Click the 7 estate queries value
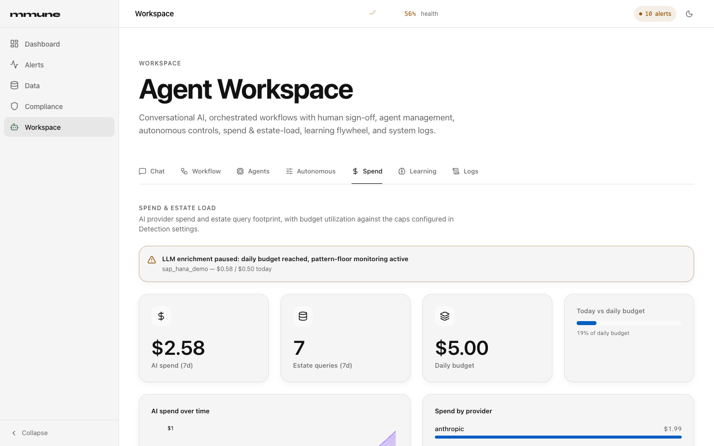The width and height of the screenshot is (714, 446). pyautogui.click(x=299, y=348)
